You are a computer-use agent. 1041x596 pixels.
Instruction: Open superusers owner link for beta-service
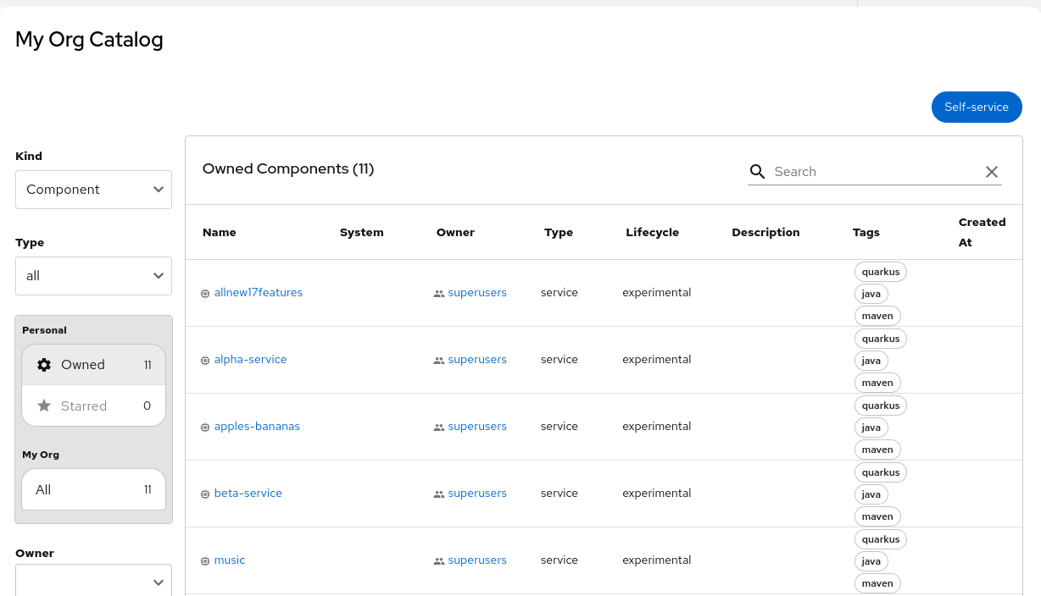coord(477,494)
